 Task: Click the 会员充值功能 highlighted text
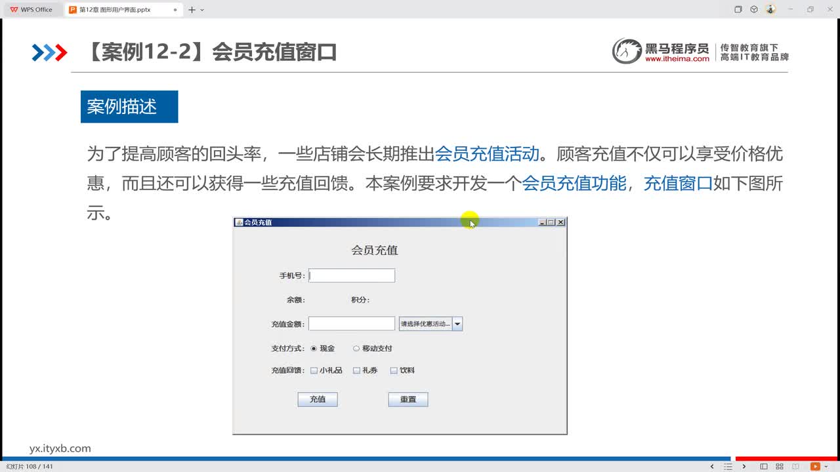click(574, 184)
